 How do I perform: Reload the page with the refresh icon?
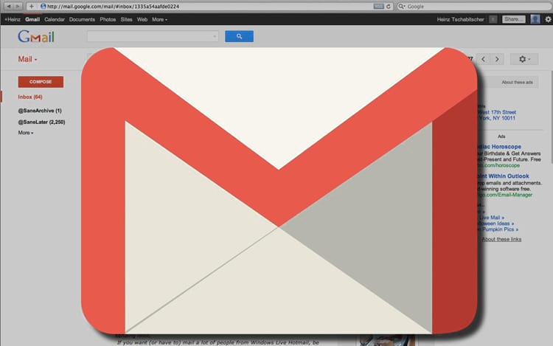(389, 7)
